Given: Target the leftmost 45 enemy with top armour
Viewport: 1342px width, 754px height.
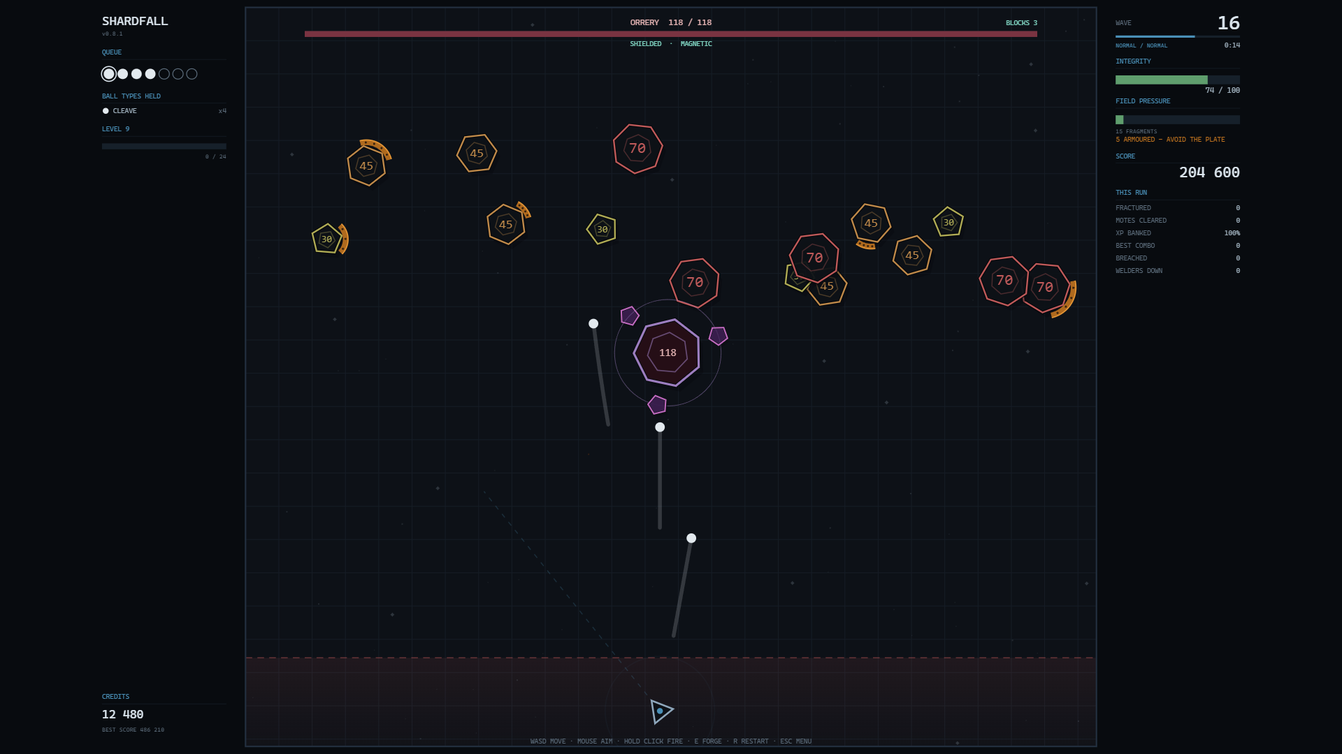Looking at the screenshot, I should point(366,165).
